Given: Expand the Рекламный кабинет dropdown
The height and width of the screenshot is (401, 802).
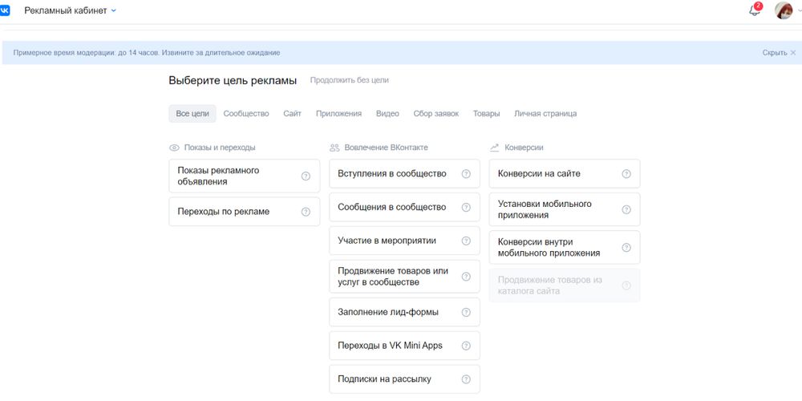Looking at the screenshot, I should (70, 10).
